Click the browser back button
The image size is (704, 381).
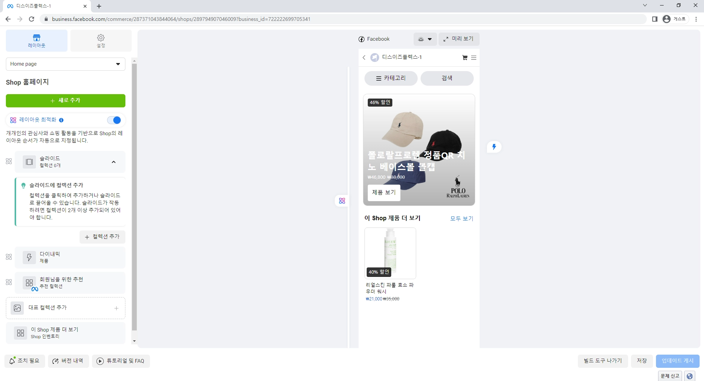click(x=8, y=19)
